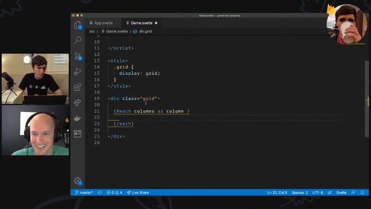Click Ln 22, Col 5 in status bar

[x=277, y=192]
